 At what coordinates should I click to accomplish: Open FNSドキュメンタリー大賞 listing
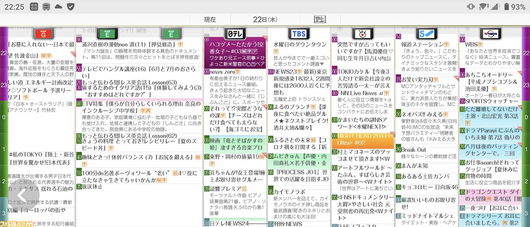point(363,208)
